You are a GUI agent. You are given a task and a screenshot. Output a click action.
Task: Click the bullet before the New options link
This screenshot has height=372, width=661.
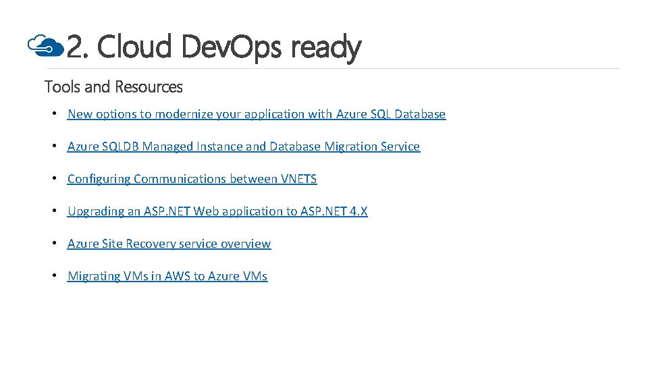(x=54, y=113)
